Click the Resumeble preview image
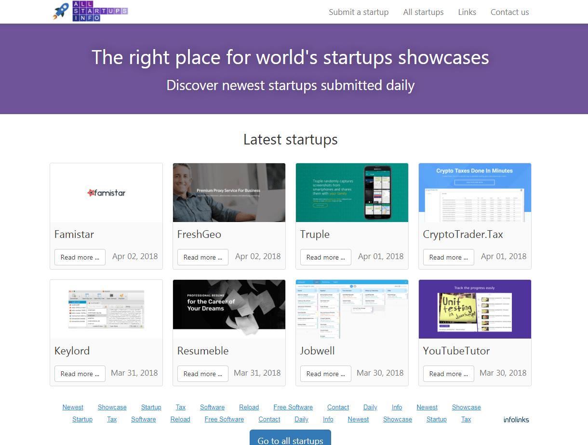Screen dimensions: 588x445 (229, 309)
